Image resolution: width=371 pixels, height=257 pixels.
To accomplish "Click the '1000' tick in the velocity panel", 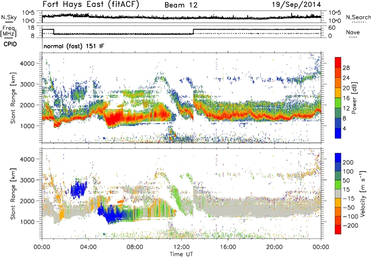I will click(x=27, y=222).
